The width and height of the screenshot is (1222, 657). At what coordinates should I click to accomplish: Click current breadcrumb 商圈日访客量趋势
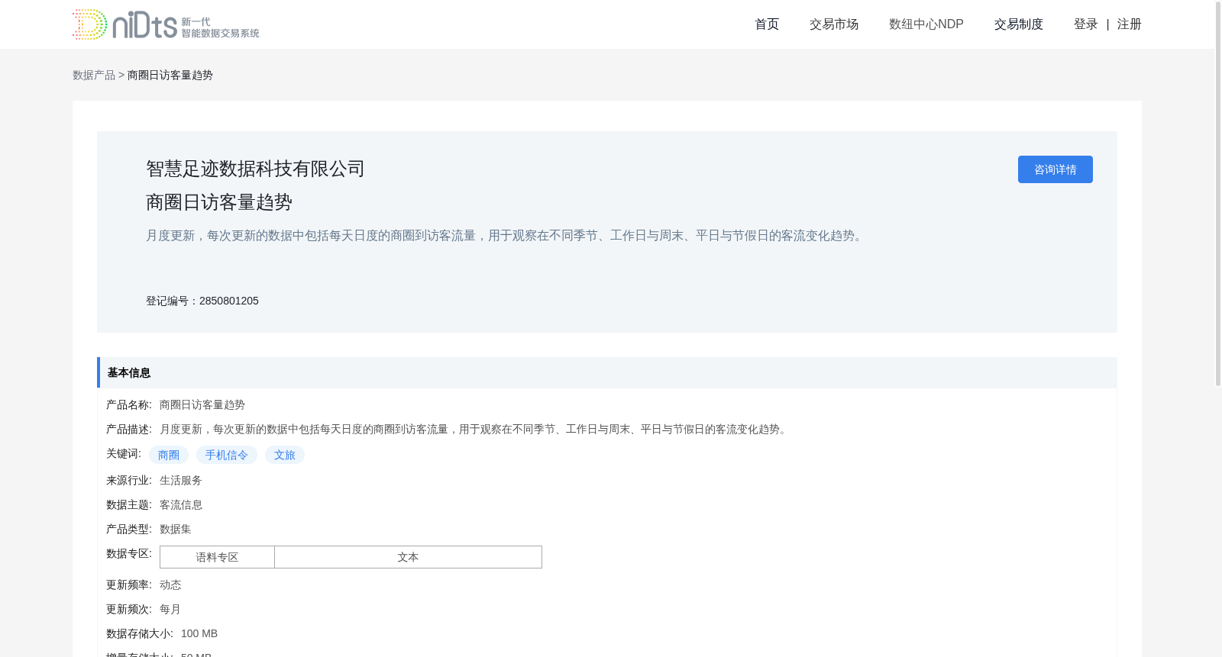[170, 75]
